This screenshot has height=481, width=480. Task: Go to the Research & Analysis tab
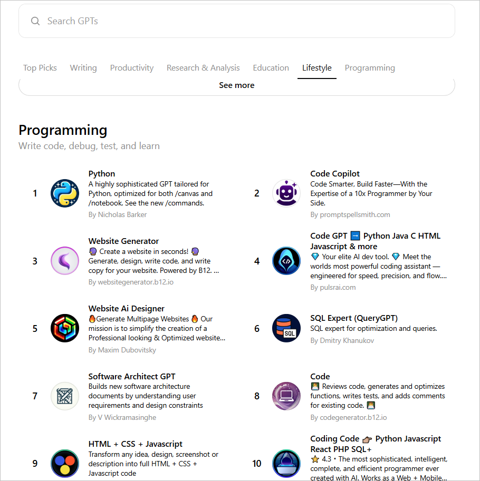[x=203, y=68]
